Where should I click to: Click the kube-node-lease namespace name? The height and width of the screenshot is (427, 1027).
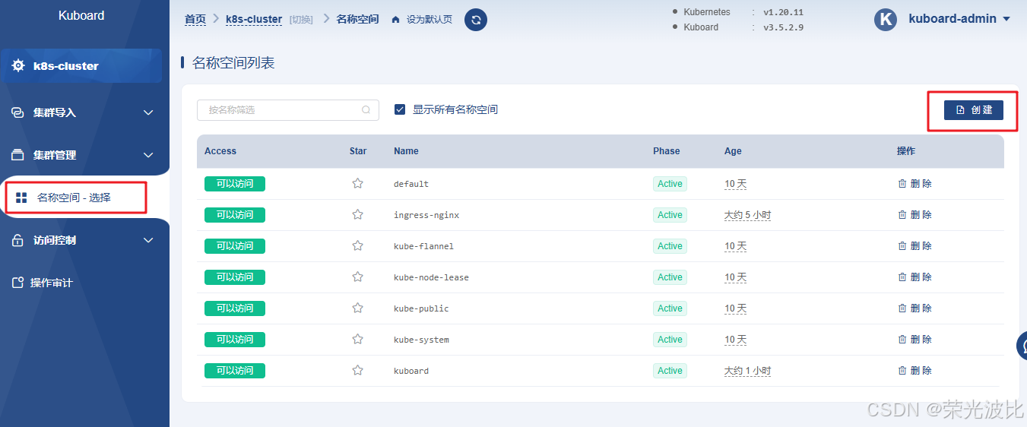click(431, 277)
